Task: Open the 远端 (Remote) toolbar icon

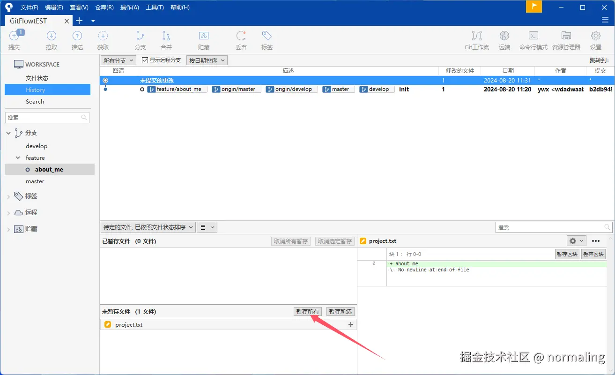Action: pos(504,36)
